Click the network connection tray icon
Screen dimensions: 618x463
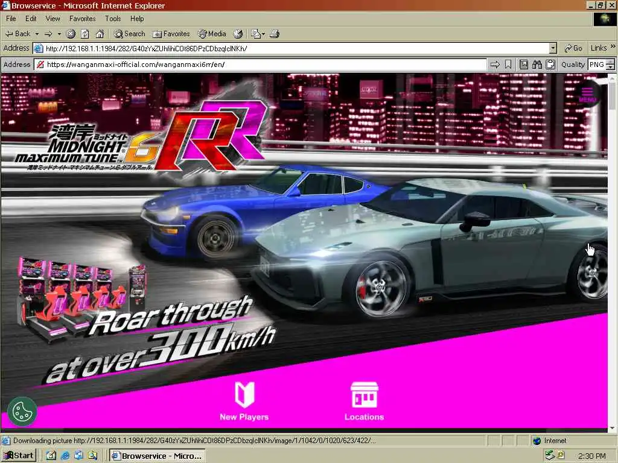coord(550,456)
